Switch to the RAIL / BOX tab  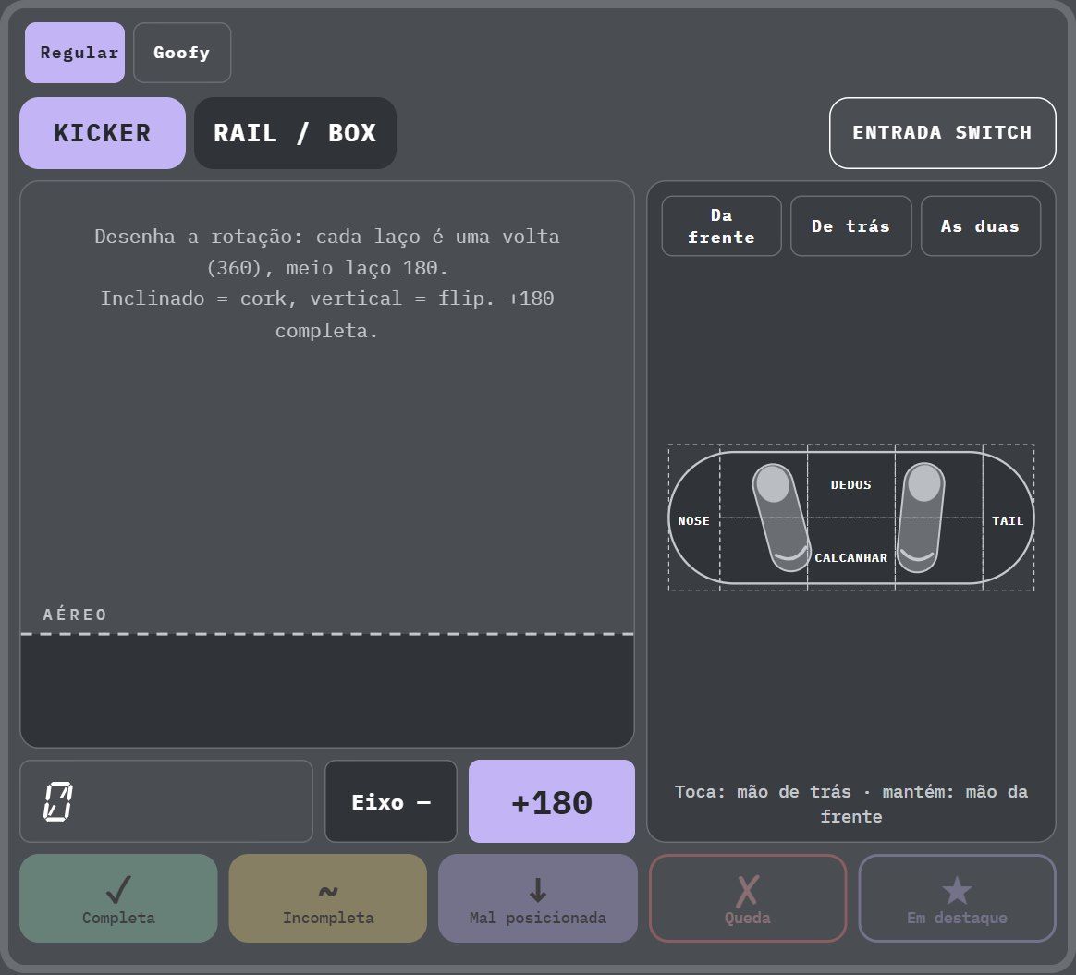coord(295,132)
